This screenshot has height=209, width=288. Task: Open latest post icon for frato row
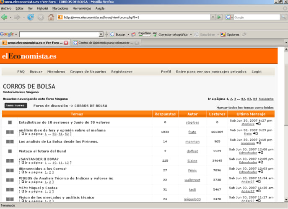[x=255, y=133]
